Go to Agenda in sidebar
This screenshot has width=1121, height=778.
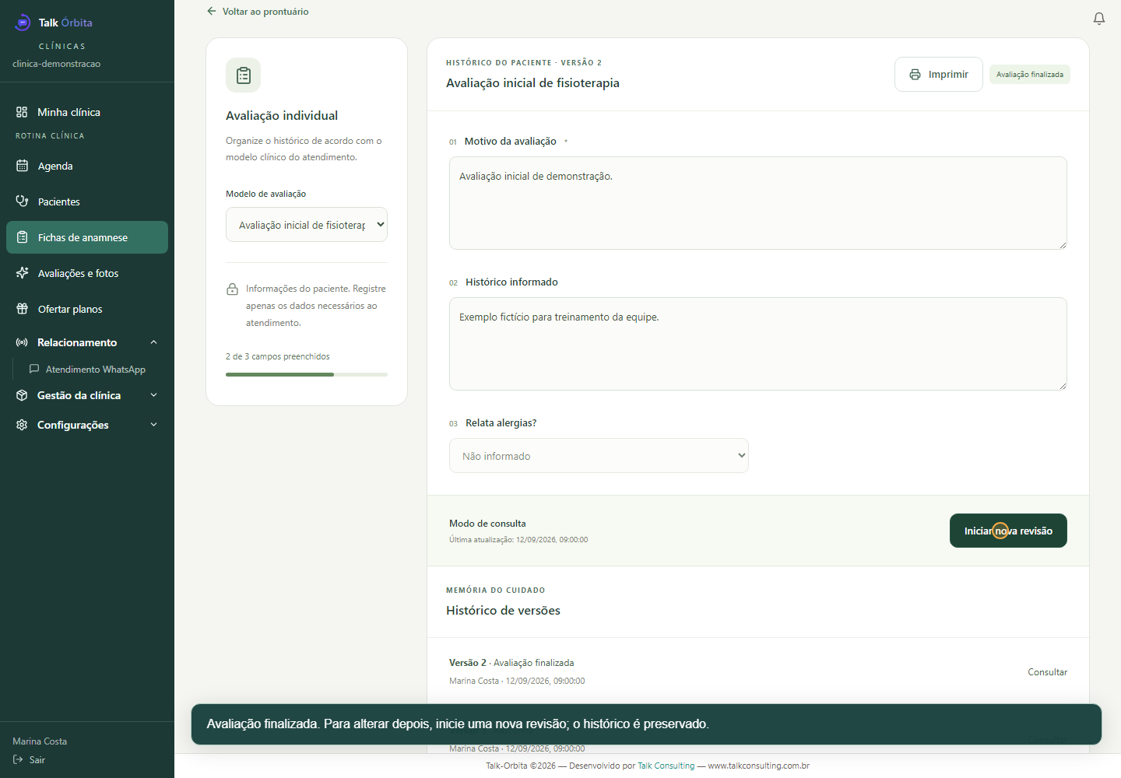pyautogui.click(x=87, y=166)
